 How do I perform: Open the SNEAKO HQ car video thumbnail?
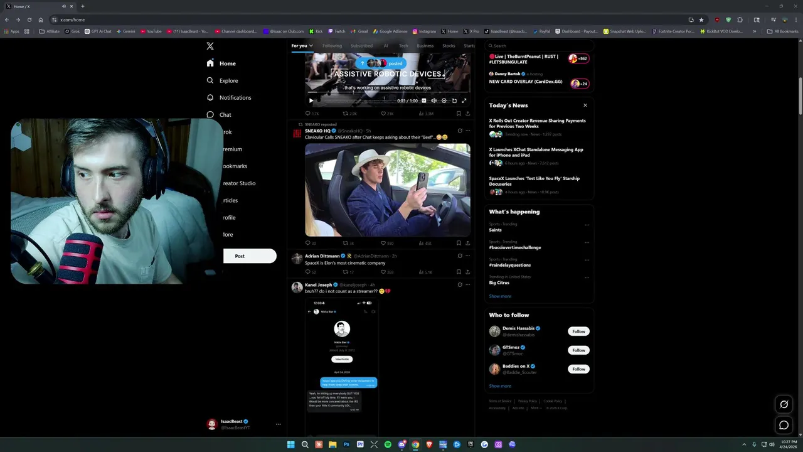click(x=388, y=190)
